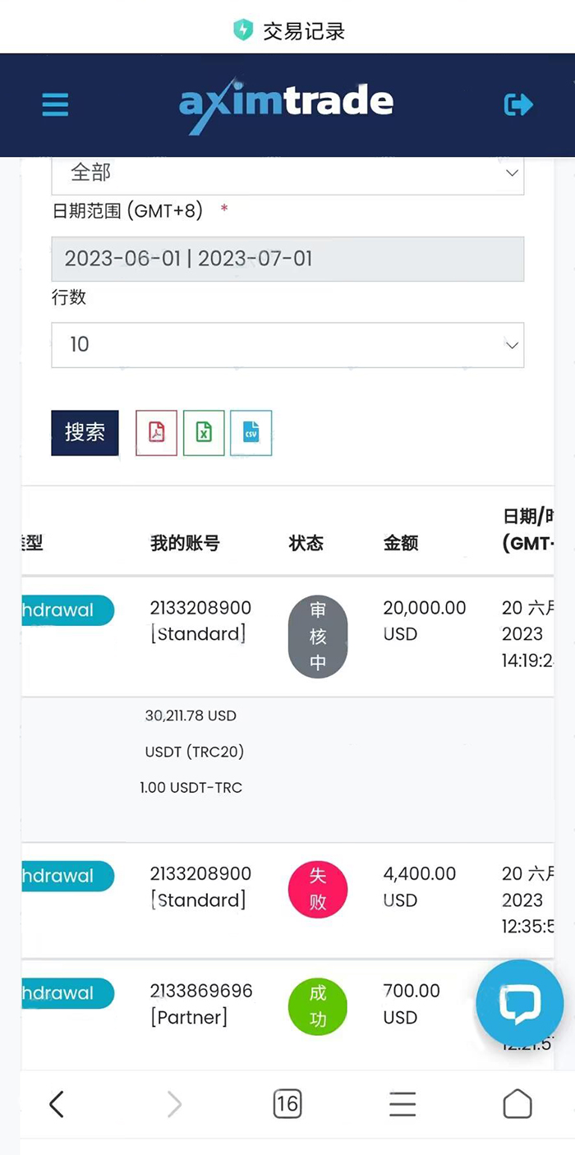Expand the 全部 type dropdown
The height and width of the screenshot is (1155, 575).
tap(287, 173)
